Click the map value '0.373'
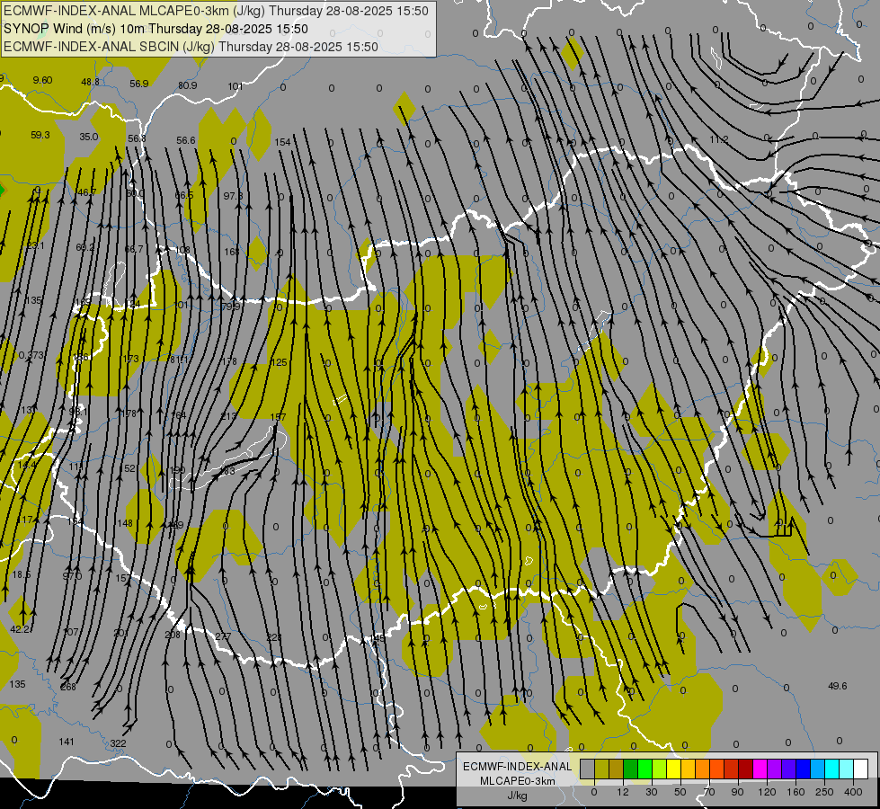 31,355
